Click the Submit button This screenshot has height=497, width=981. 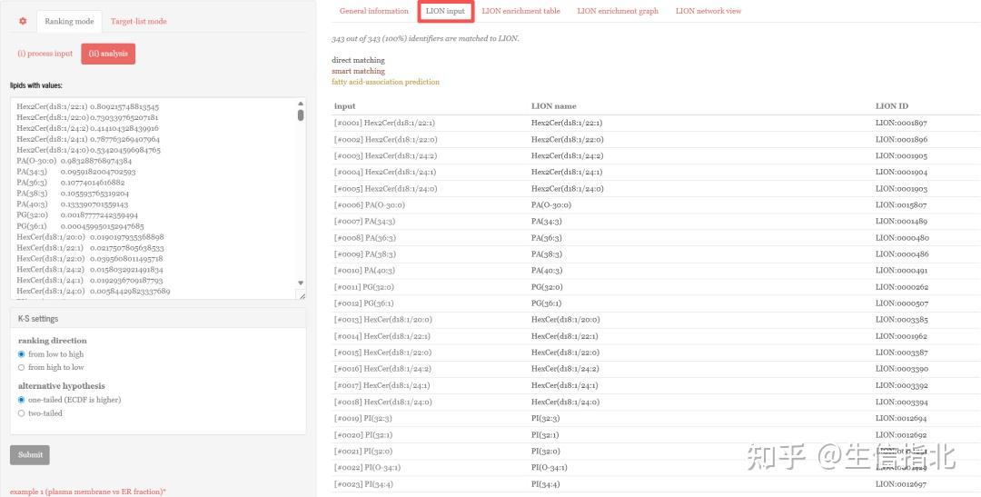(30, 455)
